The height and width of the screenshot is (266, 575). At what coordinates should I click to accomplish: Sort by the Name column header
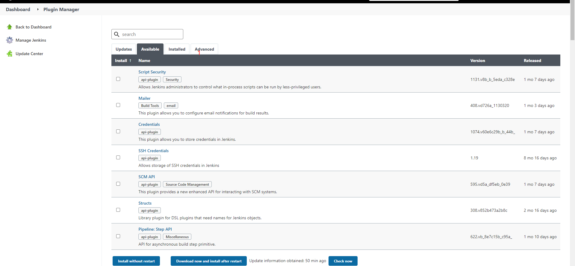point(144,61)
